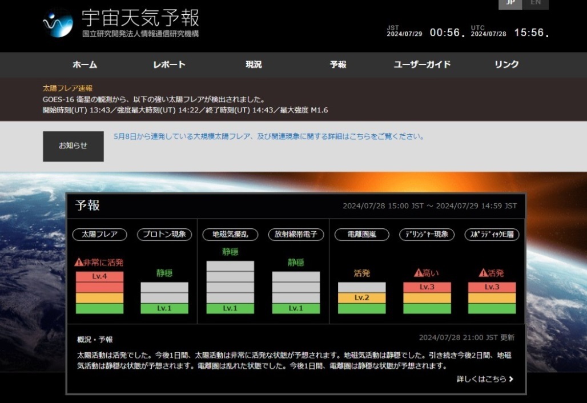Click the 宇宙天気予報 wave logo icon

tap(58, 23)
